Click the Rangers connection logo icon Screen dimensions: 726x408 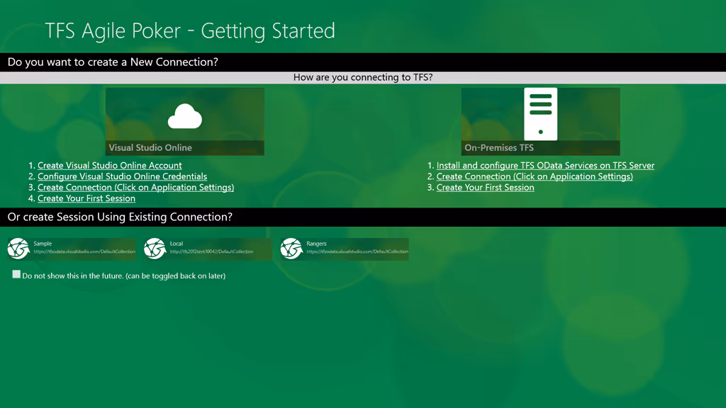pos(291,249)
